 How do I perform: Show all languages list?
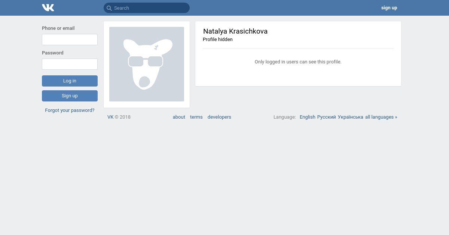(381, 117)
